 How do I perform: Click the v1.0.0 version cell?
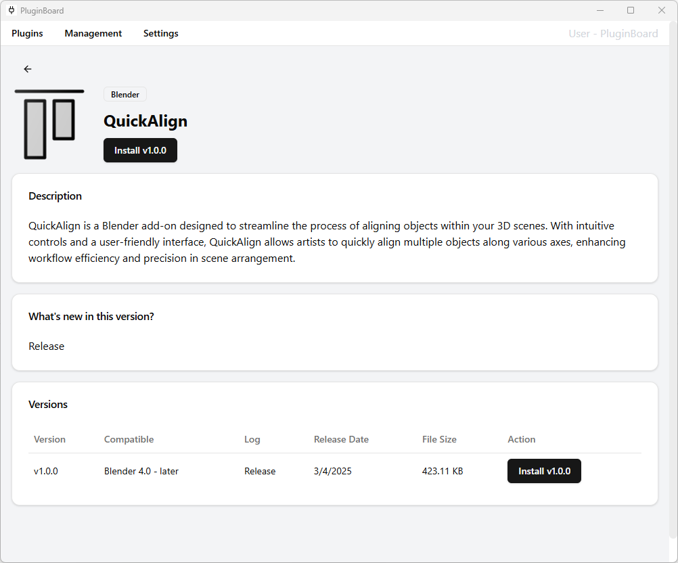(x=46, y=472)
